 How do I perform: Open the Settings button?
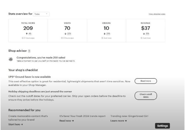163,126
